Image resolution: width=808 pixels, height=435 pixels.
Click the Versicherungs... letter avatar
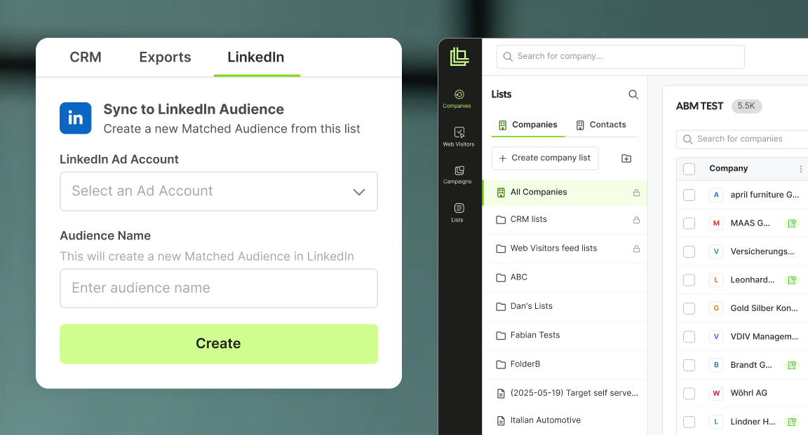[x=715, y=251]
